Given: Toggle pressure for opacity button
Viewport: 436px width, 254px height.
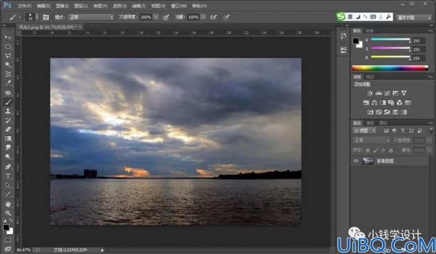Looking at the screenshot, I should click(x=166, y=17).
